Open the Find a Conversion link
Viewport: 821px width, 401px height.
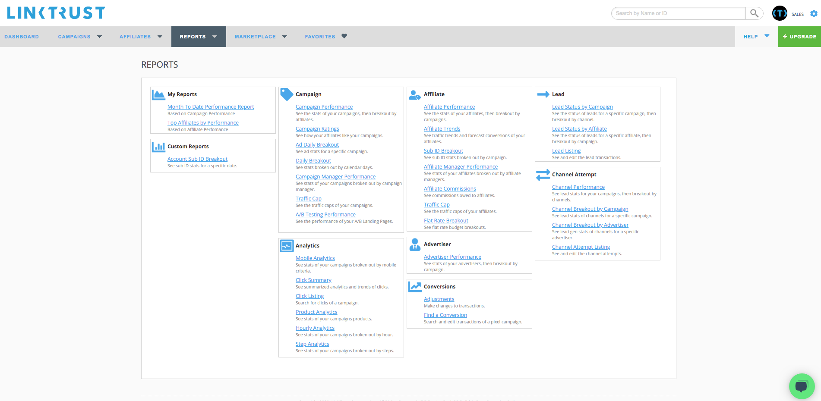click(445, 315)
